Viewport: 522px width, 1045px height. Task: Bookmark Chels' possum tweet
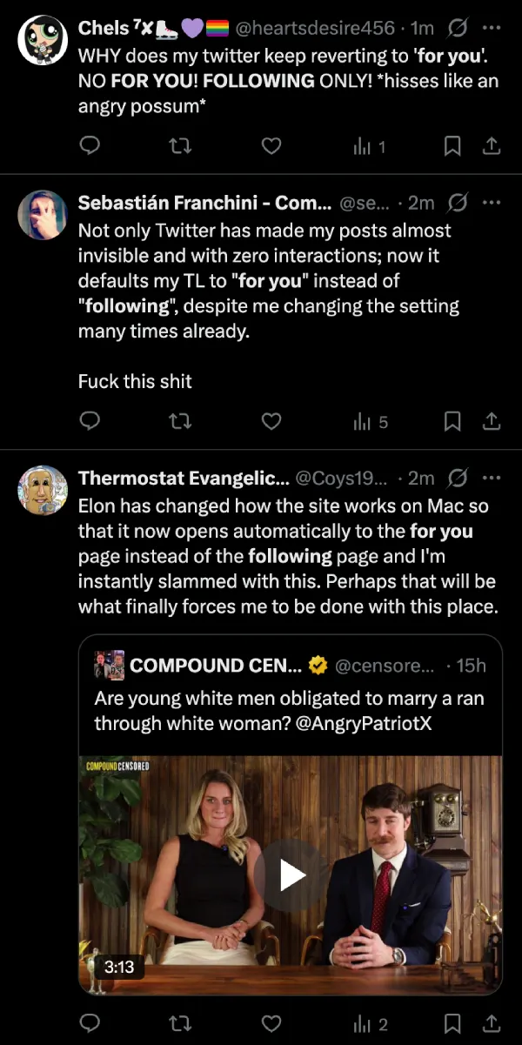coord(452,146)
